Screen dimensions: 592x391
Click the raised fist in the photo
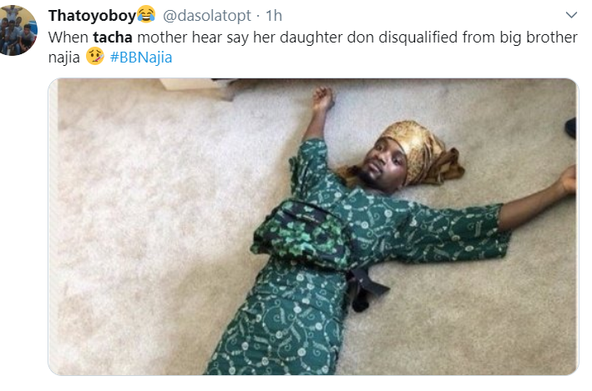[x=323, y=98]
